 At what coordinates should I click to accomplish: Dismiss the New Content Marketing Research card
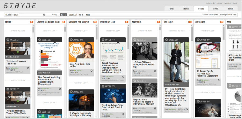pyautogui.click(x=60, y=88)
